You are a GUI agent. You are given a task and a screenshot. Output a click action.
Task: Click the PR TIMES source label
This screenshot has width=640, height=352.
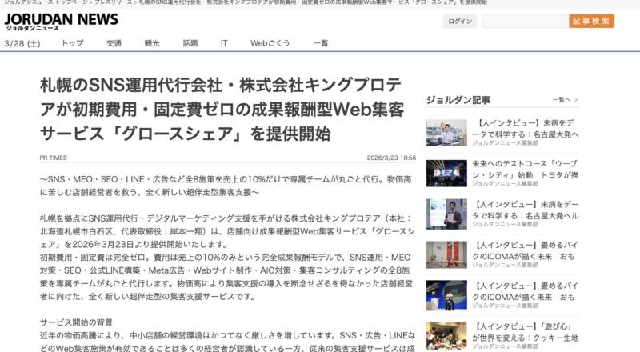[53, 158]
